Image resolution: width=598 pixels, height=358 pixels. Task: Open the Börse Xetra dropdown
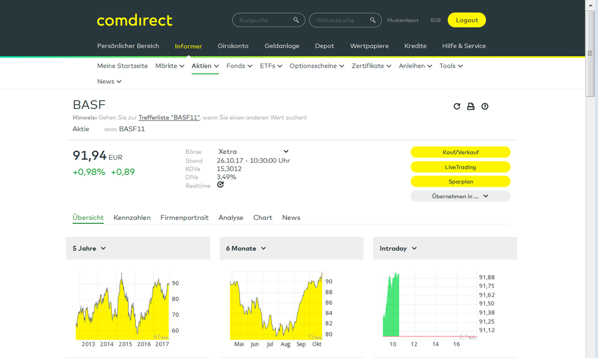click(254, 152)
